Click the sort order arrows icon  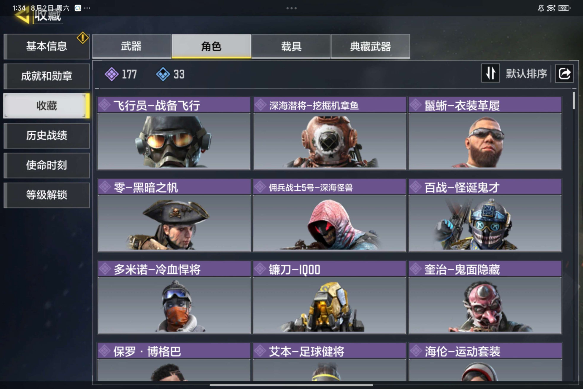click(x=490, y=73)
